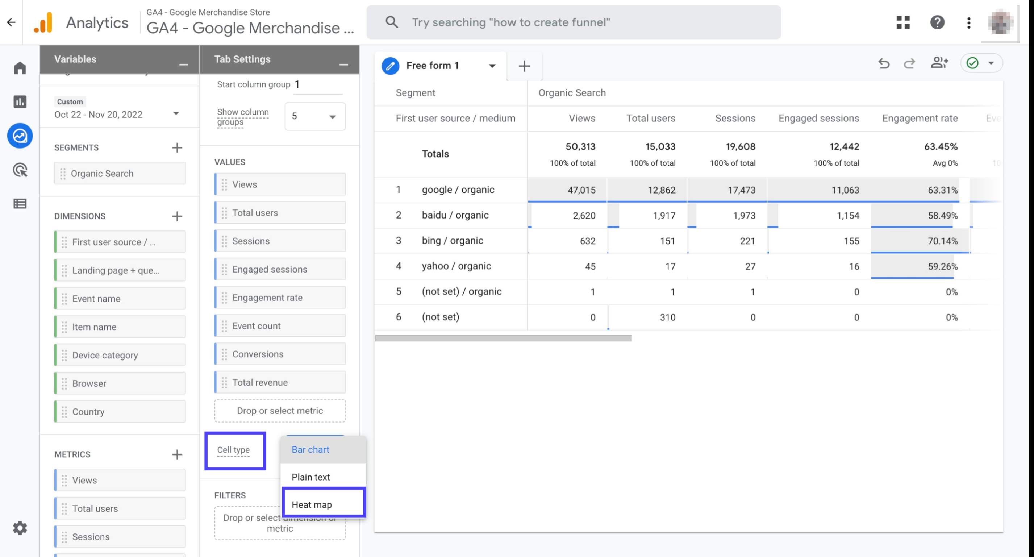Select Heat map cell type

point(323,505)
